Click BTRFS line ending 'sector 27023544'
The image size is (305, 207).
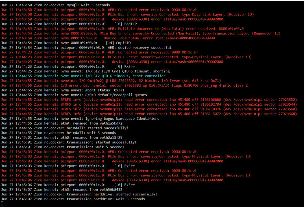[x=149, y=104]
